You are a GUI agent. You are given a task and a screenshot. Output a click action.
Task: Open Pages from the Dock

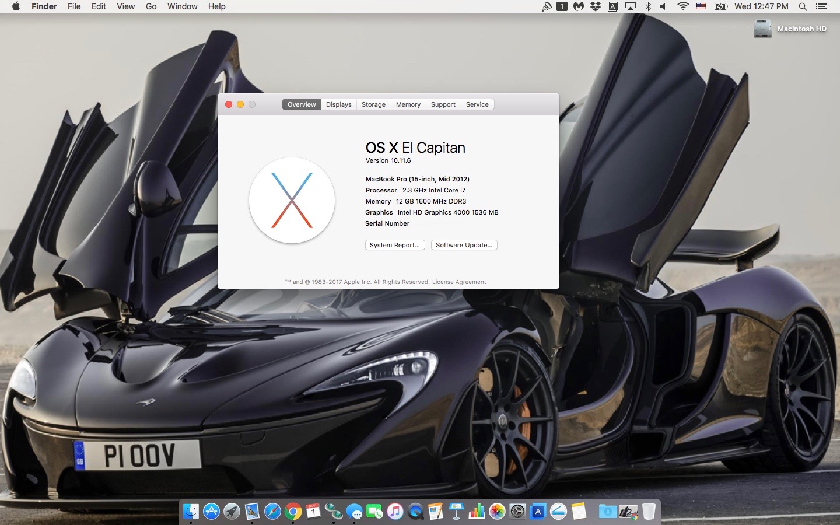436,512
